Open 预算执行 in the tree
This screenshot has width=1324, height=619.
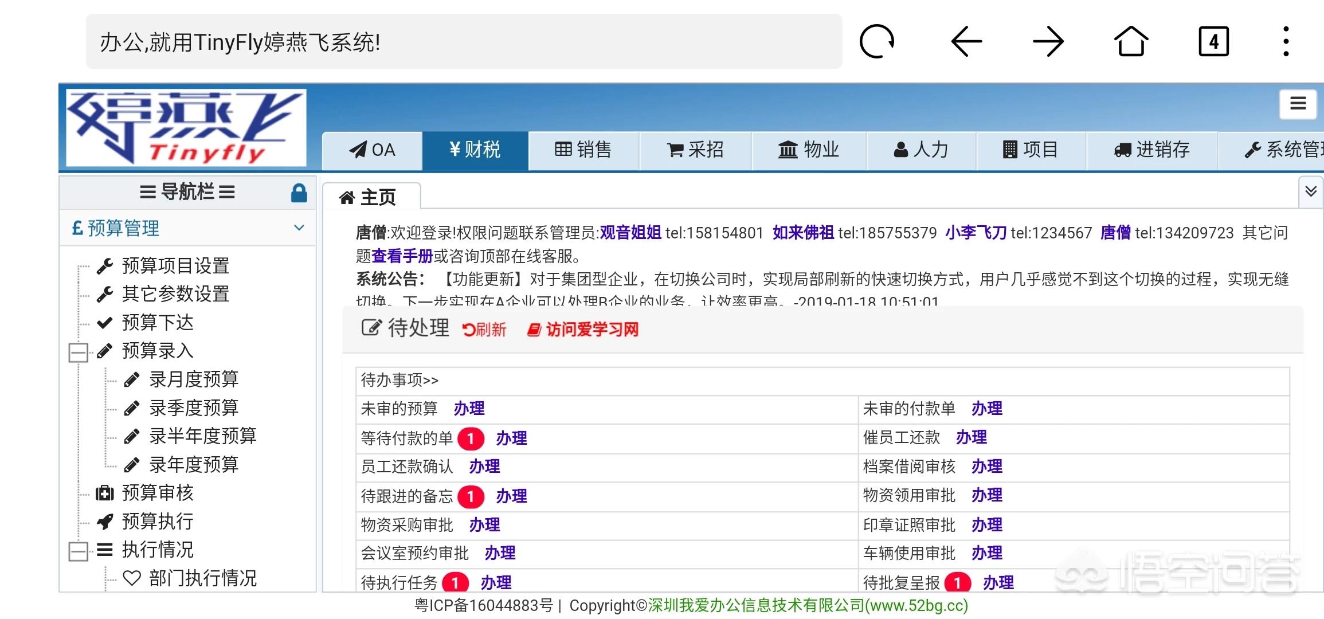pyautogui.click(x=158, y=522)
